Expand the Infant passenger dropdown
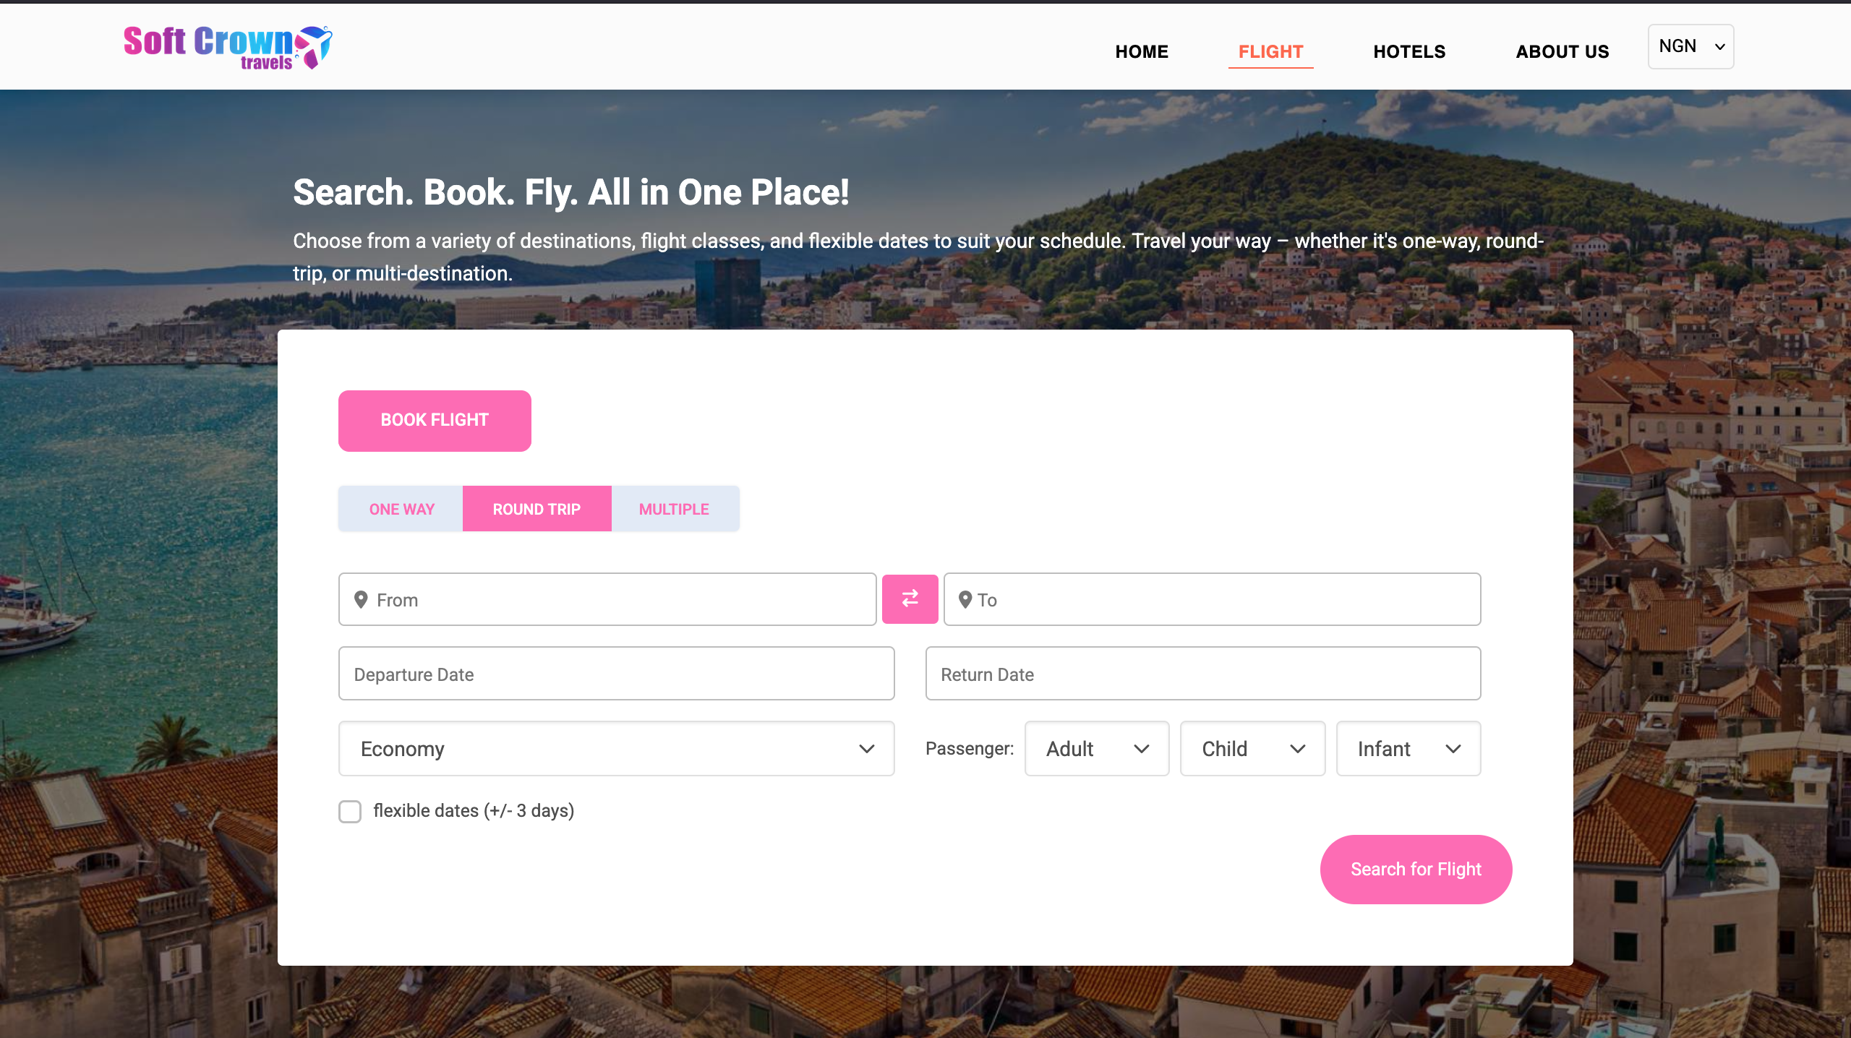The height and width of the screenshot is (1038, 1851). [x=1408, y=749]
